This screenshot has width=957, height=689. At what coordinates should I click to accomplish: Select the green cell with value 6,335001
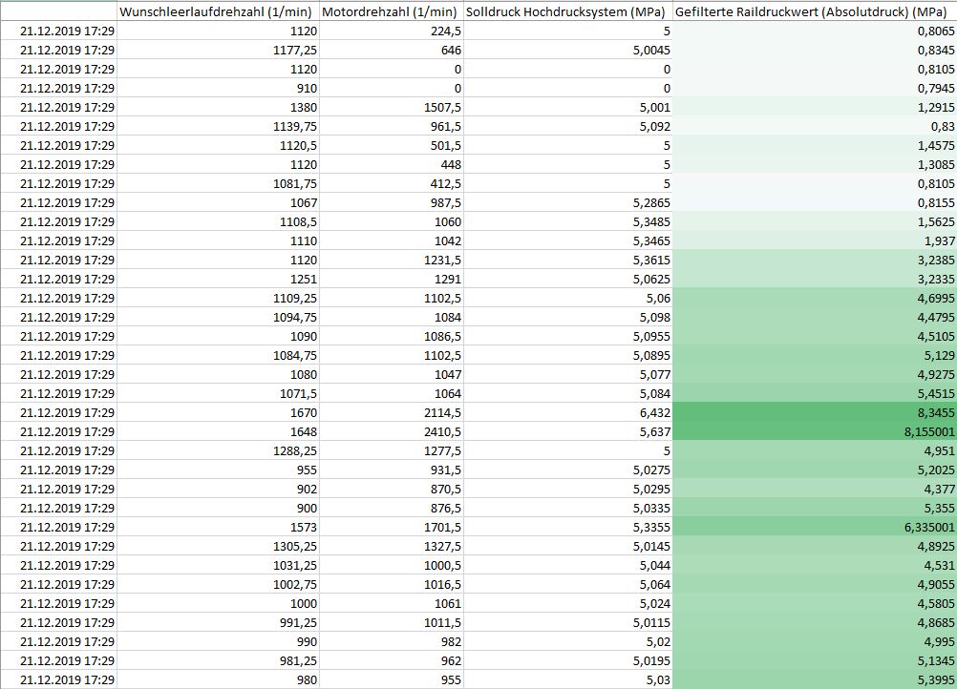pyautogui.click(x=814, y=527)
